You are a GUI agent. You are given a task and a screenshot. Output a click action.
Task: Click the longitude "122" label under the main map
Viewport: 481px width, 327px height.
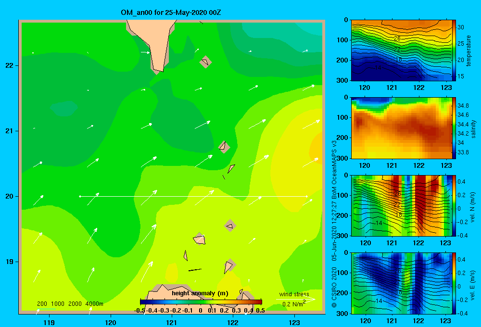pyautogui.click(x=233, y=322)
